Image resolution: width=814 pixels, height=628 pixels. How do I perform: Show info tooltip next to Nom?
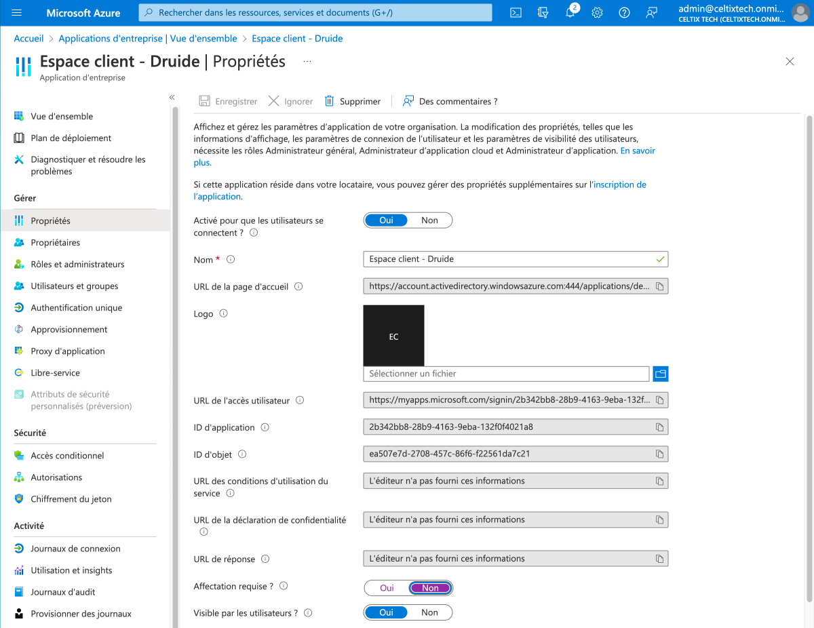231,260
